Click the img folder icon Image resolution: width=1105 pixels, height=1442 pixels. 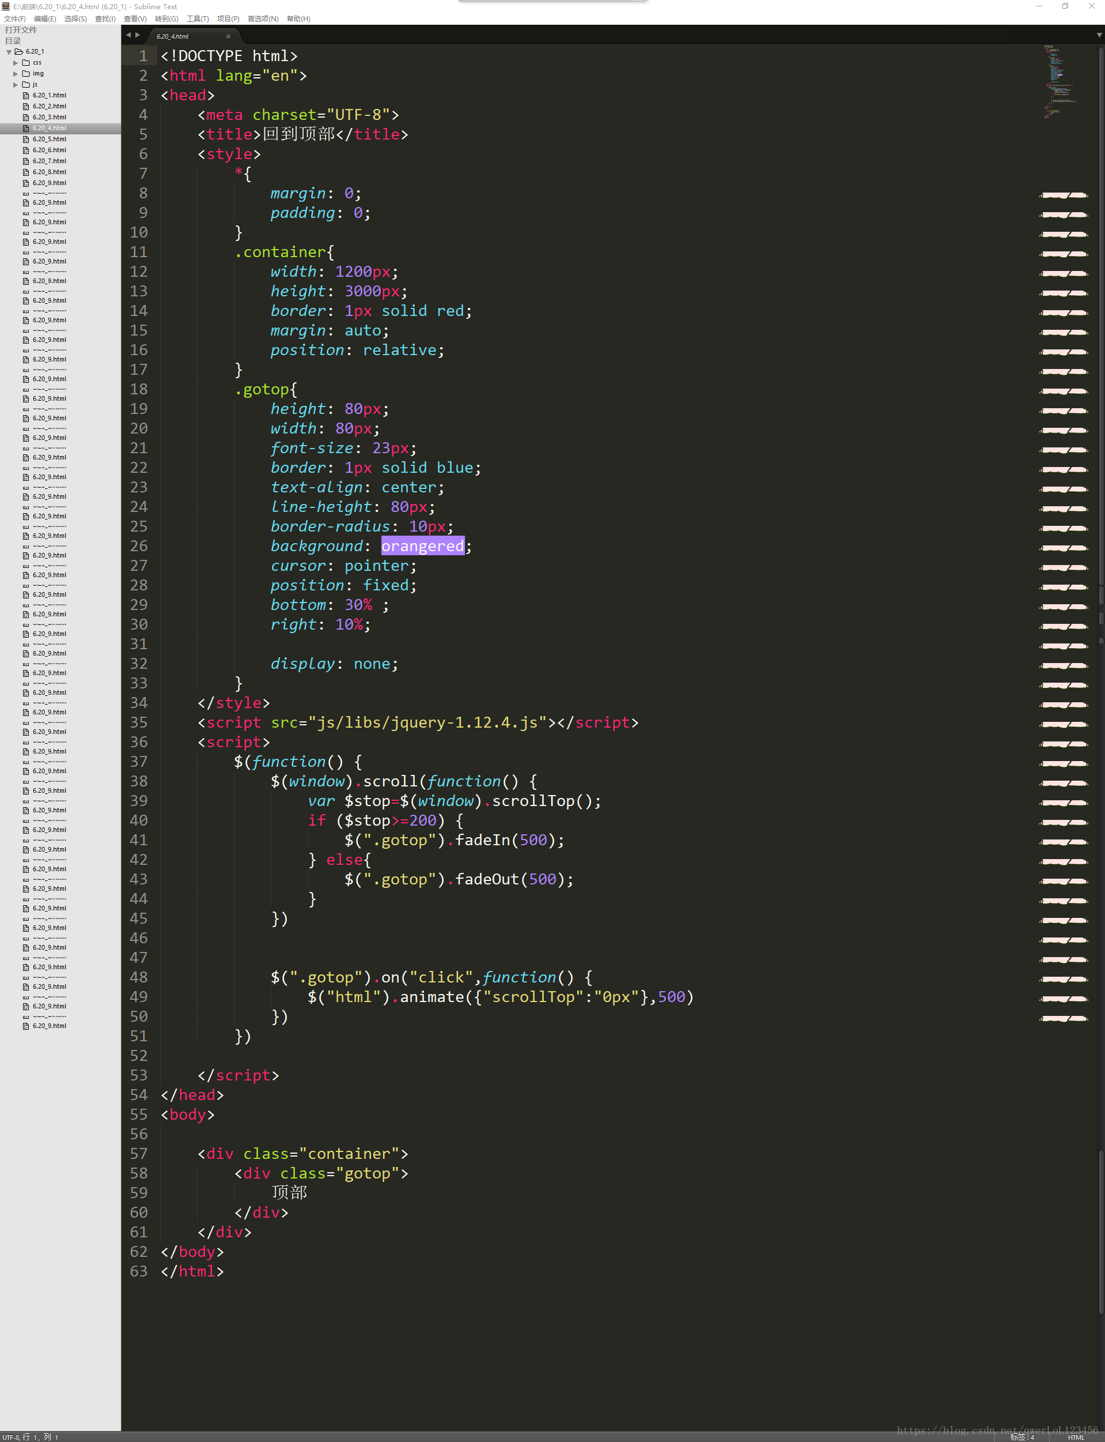pyautogui.click(x=27, y=74)
